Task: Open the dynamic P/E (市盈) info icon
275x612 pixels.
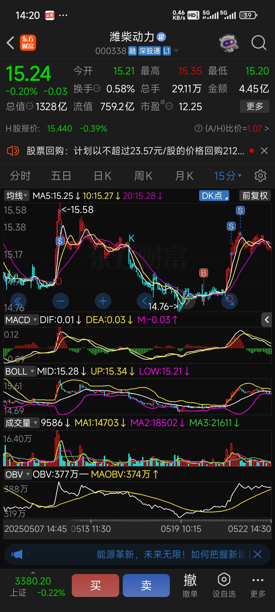Action: pos(169,106)
